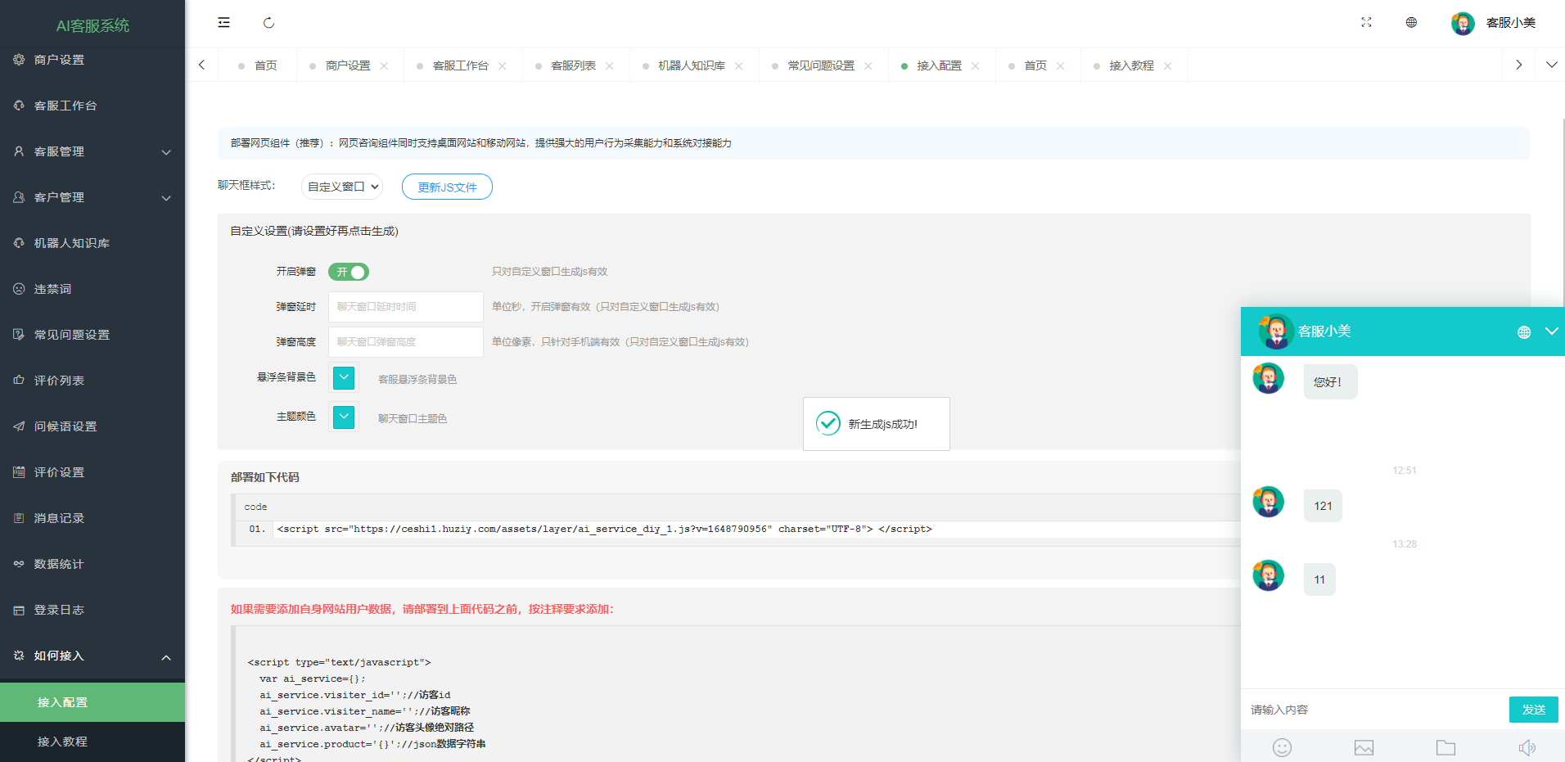Image resolution: width=1565 pixels, height=762 pixels.
Task: Click 您好! chat message bubble
Action: (x=1330, y=382)
